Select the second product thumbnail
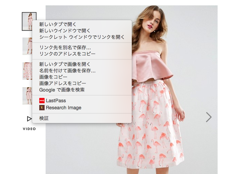This screenshot has width=227, height=174. tap(27, 46)
